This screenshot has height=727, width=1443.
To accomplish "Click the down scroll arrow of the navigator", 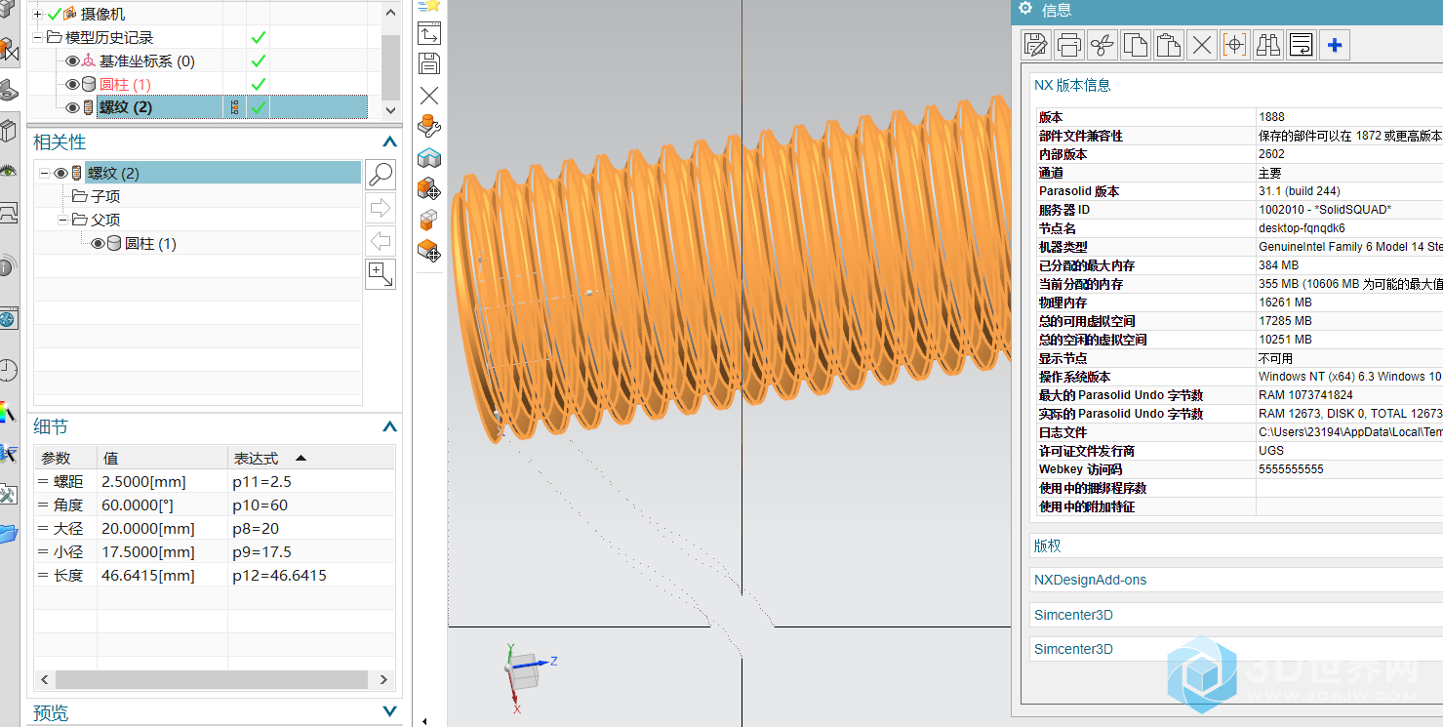I will pos(390,110).
